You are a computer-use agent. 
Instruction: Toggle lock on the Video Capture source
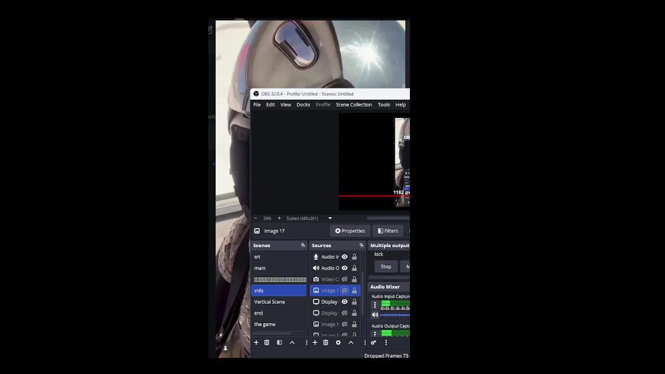(354, 279)
